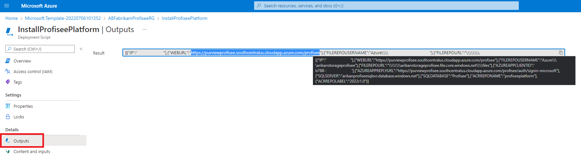Click the Properties bars icon
Image resolution: width=581 pixels, height=158 pixels.
8,106
